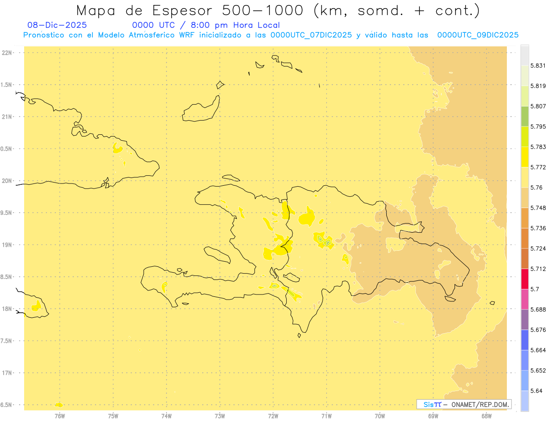Viewport: 546px width, 422px height.
Task: Pick the green legend swatch between 5.795 and 5.807
Action: tap(525, 116)
